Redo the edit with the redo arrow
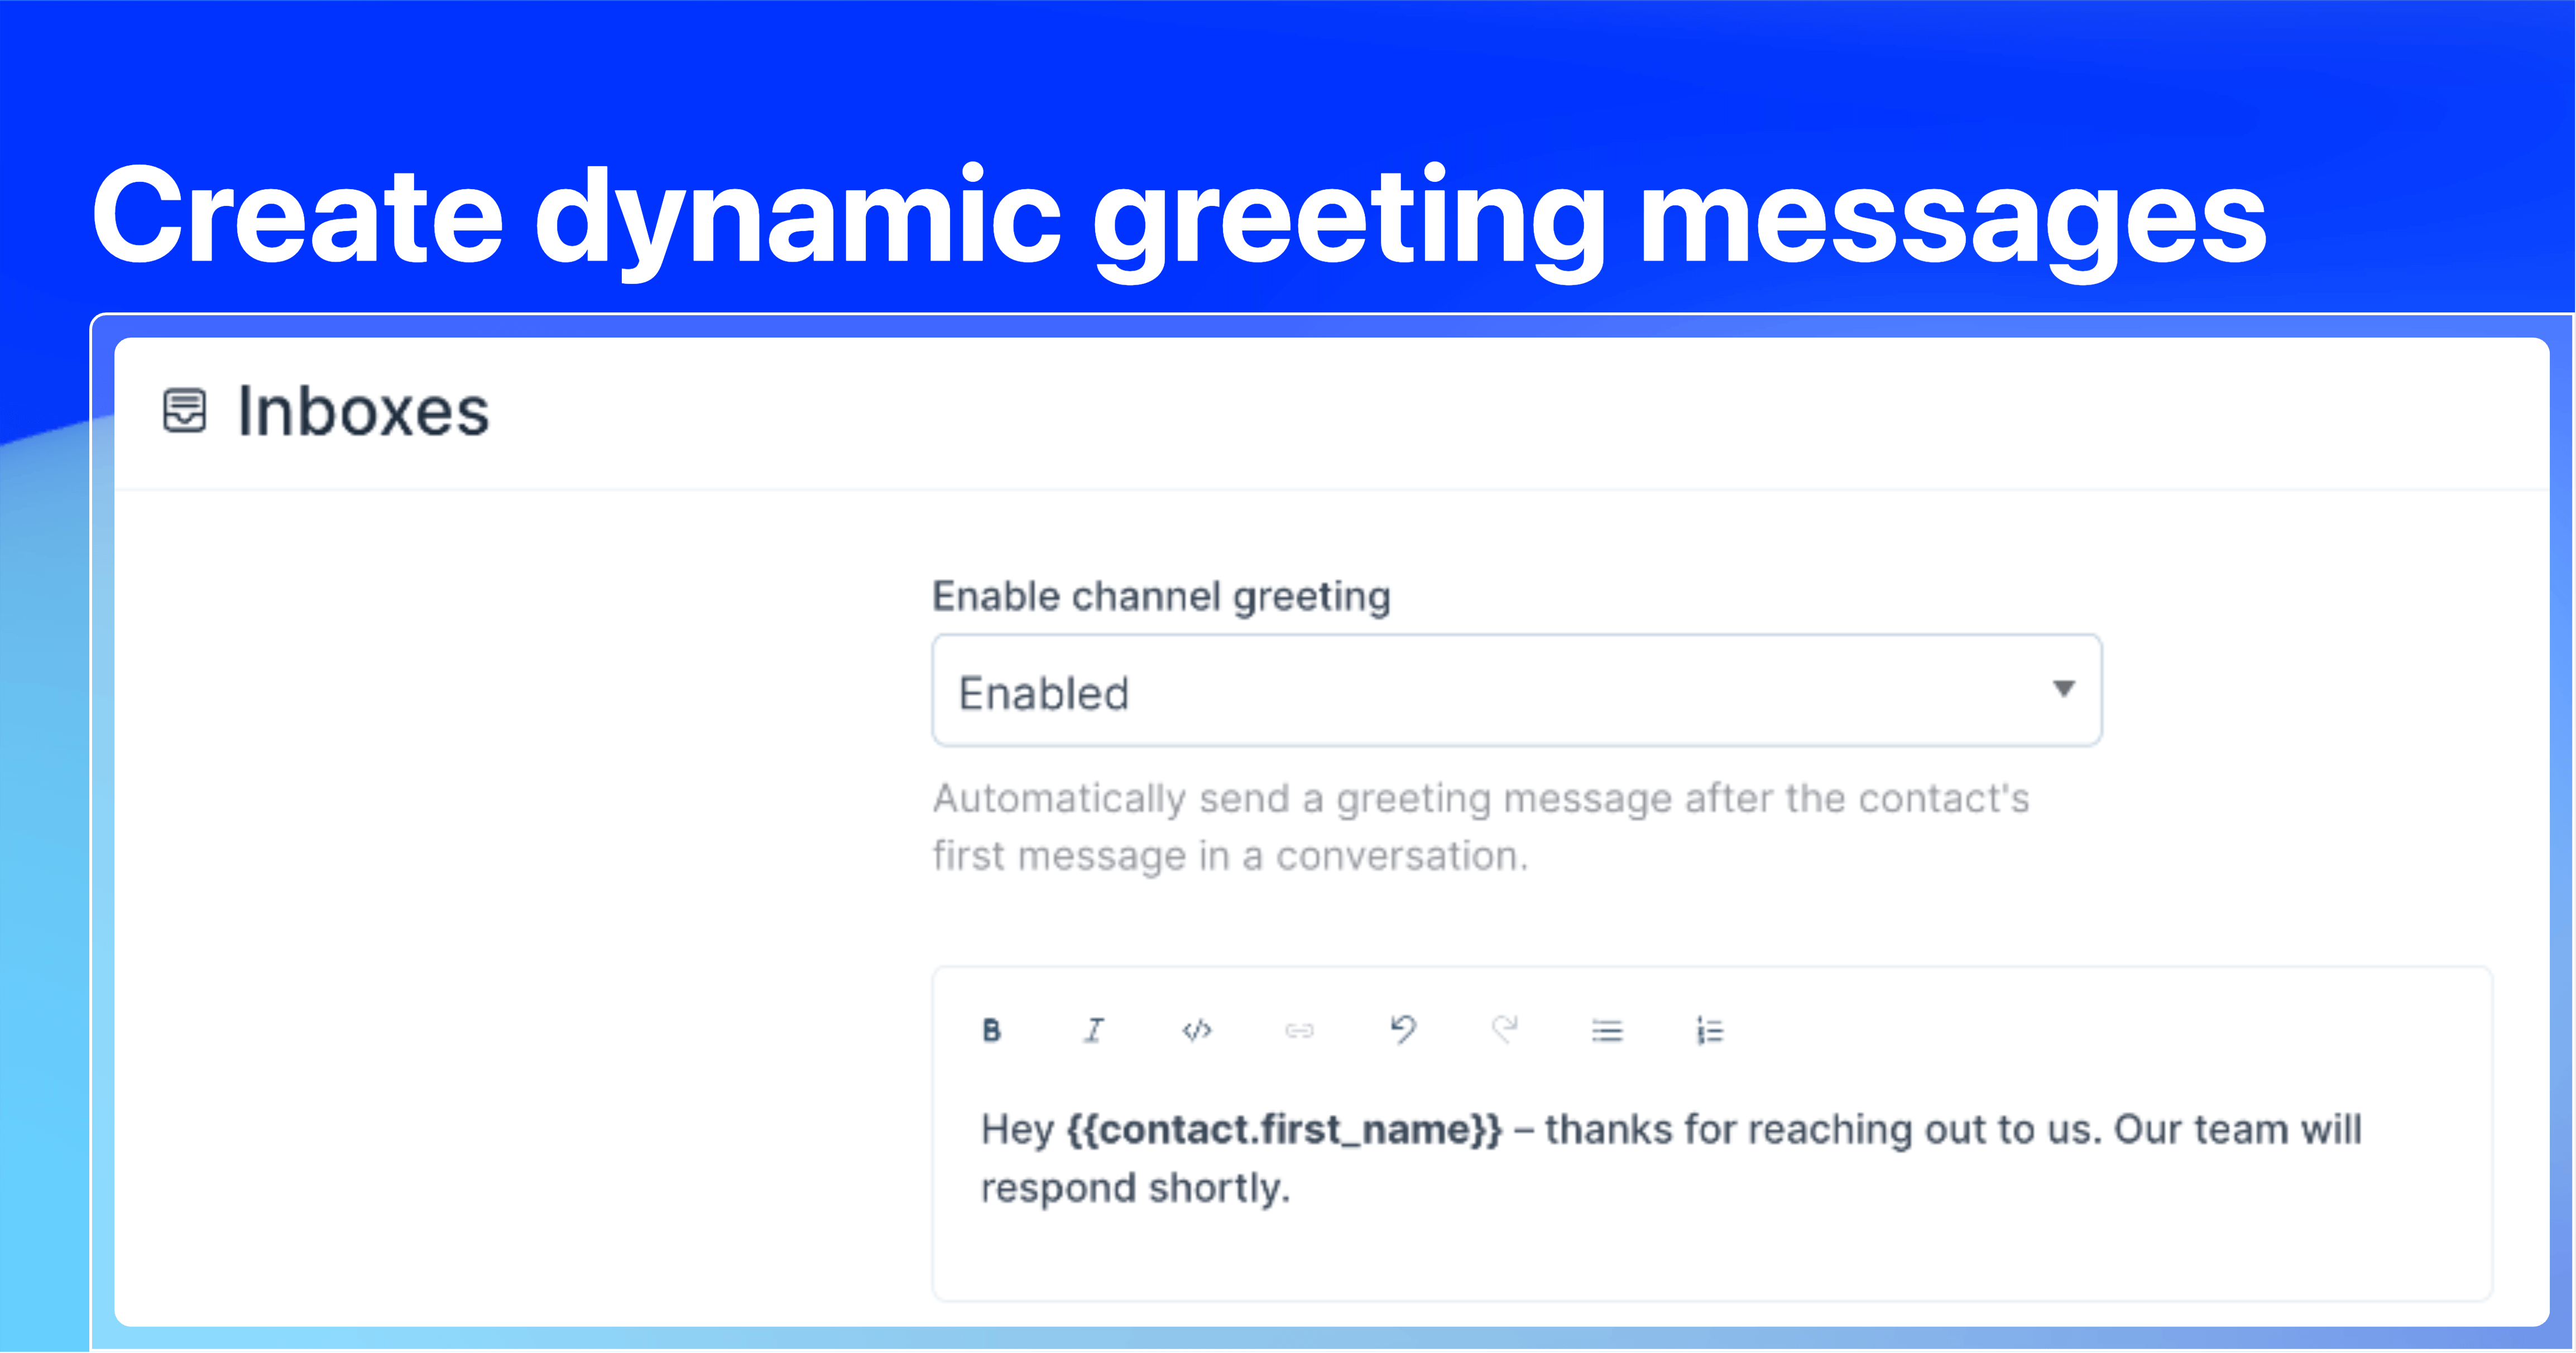 point(1505,1029)
